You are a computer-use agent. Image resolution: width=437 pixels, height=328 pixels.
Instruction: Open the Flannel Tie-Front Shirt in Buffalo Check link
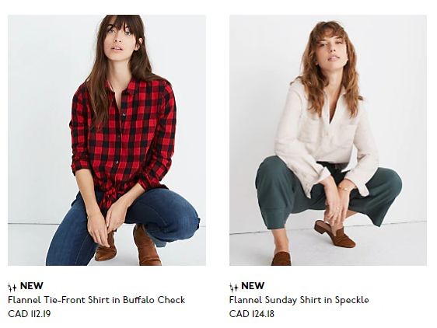[96, 300]
